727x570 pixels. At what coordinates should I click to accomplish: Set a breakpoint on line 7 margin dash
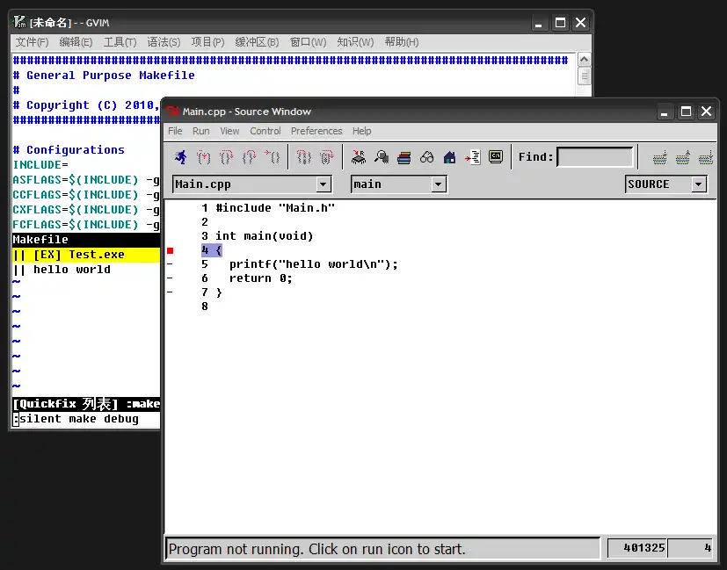[x=170, y=292]
